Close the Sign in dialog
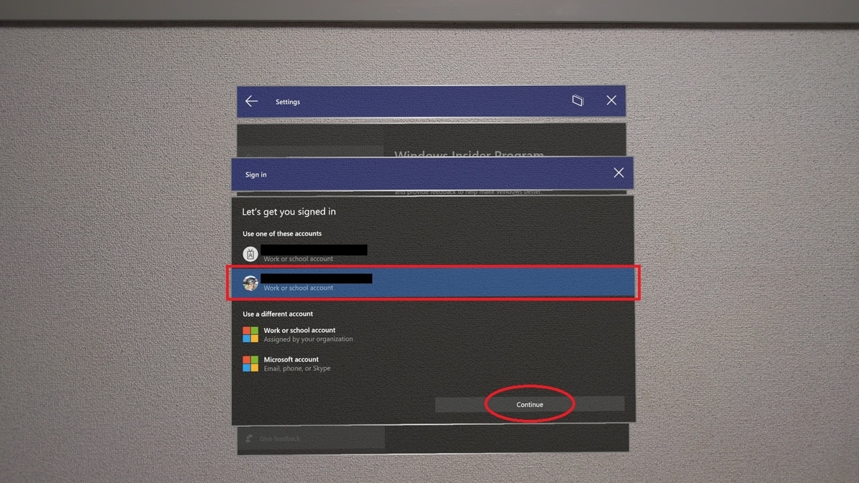Viewport: 859px width, 483px height. [618, 173]
